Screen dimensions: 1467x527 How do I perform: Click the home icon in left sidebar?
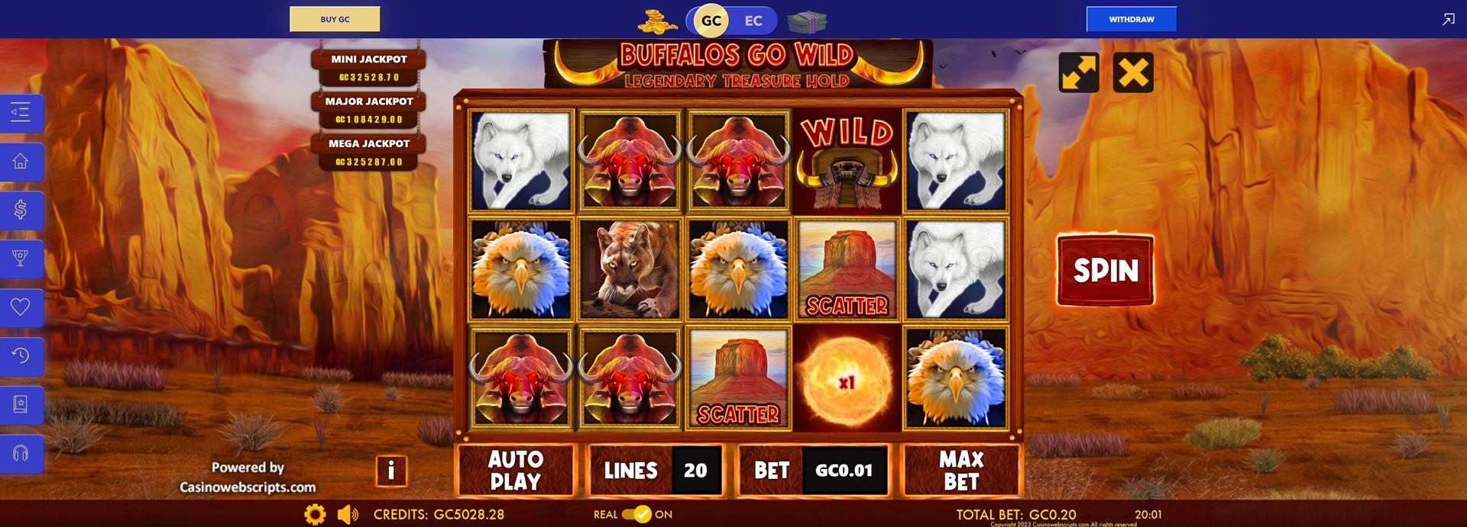pos(21,162)
